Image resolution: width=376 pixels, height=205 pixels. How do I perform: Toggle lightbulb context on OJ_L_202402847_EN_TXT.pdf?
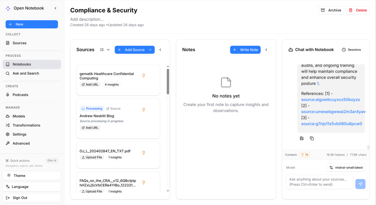pyautogui.click(x=144, y=153)
